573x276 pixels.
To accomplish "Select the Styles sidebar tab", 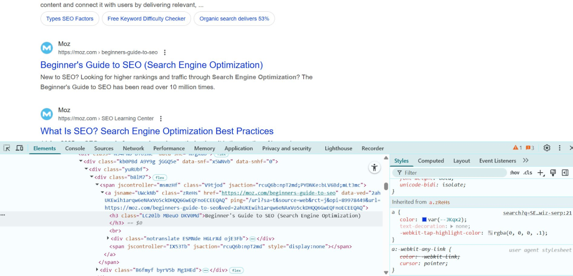I will [401, 160].
